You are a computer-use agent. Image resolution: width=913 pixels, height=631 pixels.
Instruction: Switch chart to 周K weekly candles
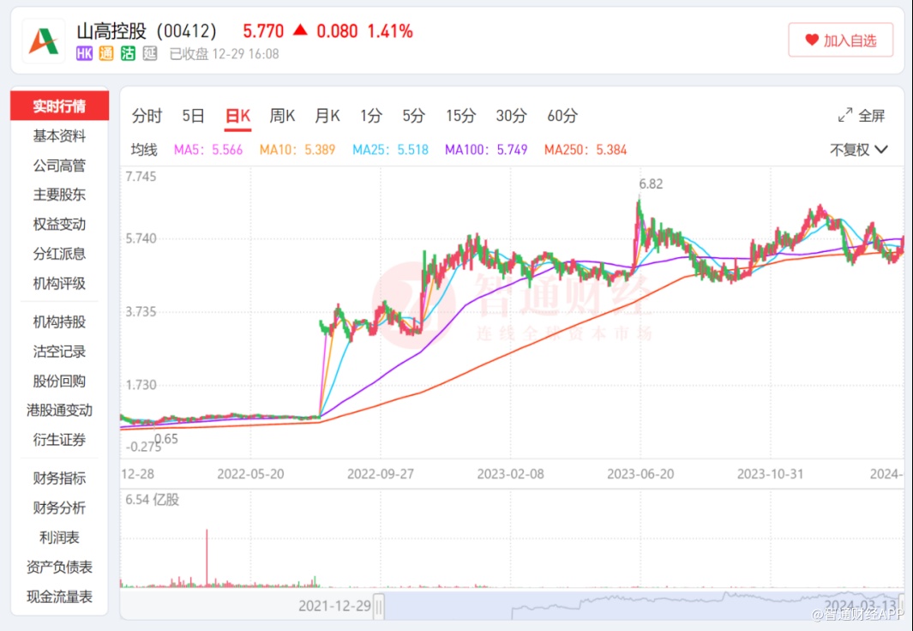(282, 116)
